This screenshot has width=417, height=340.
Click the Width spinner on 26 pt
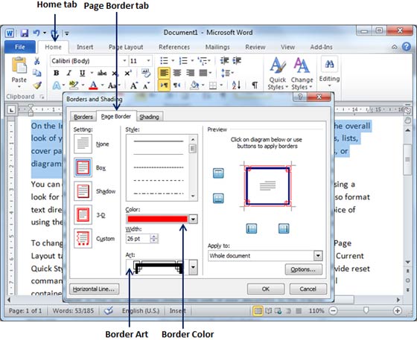154,239
